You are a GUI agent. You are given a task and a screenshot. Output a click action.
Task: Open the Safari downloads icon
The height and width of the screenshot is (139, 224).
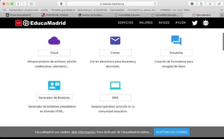click(192, 4)
